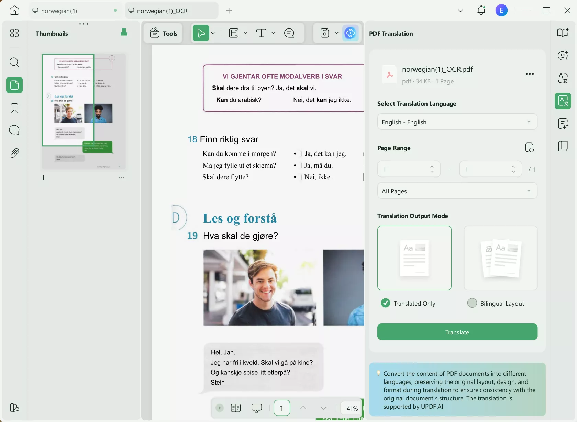Viewport: 577px width, 422px height.
Task: Select the Translated Only output mode
Action: [385, 303]
